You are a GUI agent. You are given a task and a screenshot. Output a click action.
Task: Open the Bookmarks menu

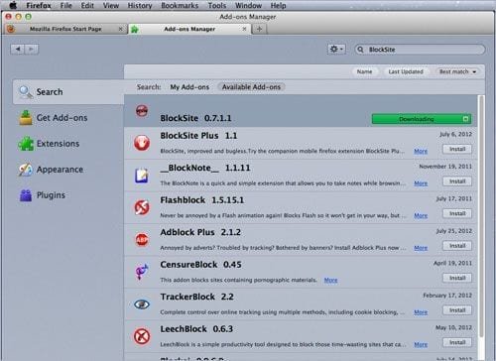(180, 5)
